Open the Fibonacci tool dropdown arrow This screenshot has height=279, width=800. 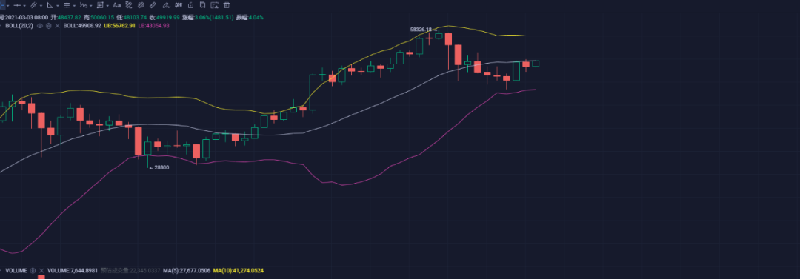pos(75,6)
